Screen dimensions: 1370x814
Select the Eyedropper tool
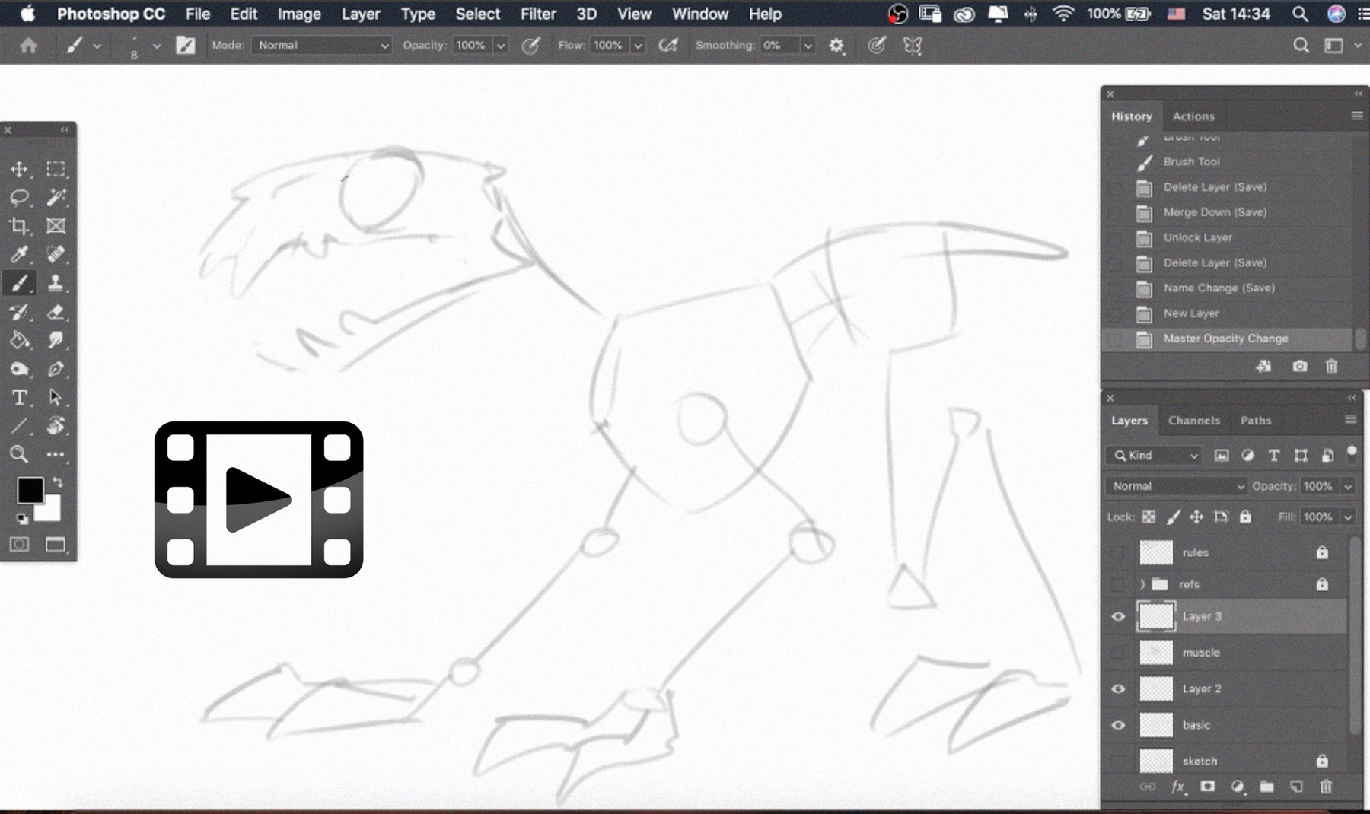click(x=20, y=255)
